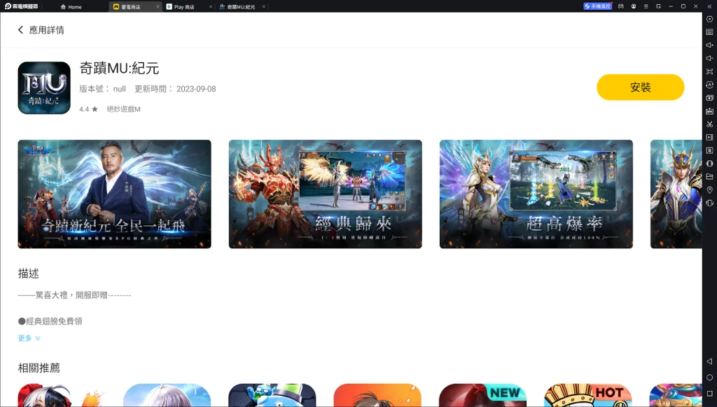Click the 奇蹟MU:紀元 app icon
The width and height of the screenshot is (717, 407).
coord(44,87)
